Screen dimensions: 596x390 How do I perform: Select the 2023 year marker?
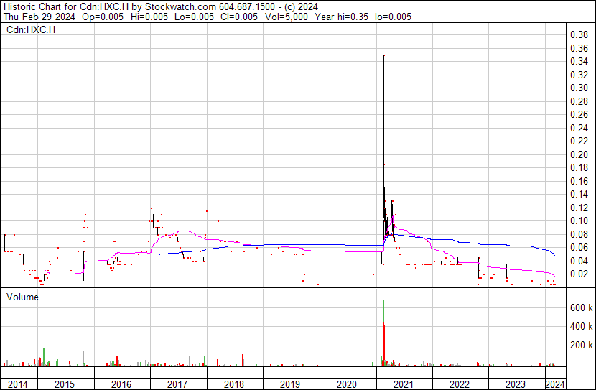pos(516,384)
